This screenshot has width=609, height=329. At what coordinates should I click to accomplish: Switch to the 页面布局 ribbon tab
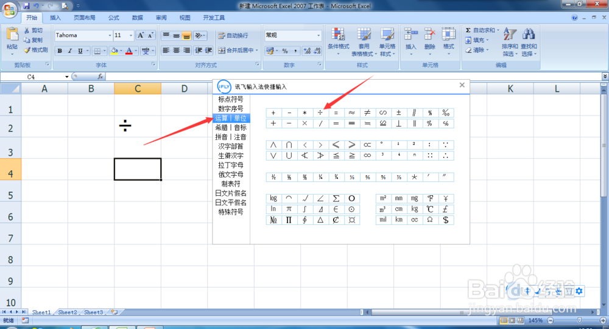click(x=84, y=18)
